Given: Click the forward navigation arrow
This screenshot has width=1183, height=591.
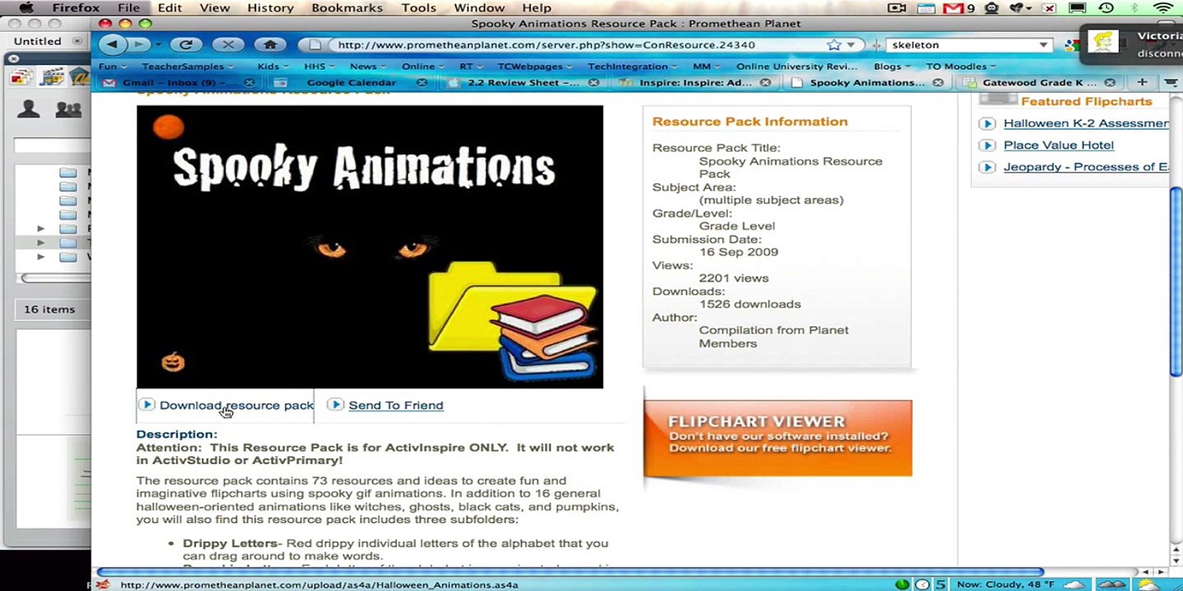Looking at the screenshot, I should coord(140,44).
